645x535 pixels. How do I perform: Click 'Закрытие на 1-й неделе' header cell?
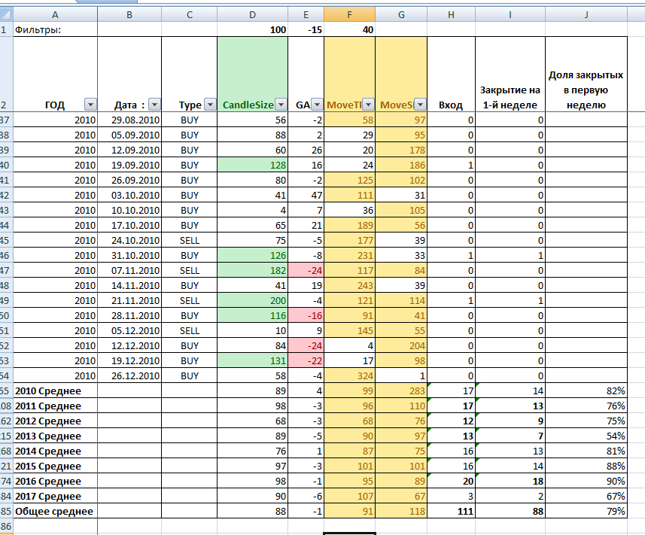(x=510, y=74)
